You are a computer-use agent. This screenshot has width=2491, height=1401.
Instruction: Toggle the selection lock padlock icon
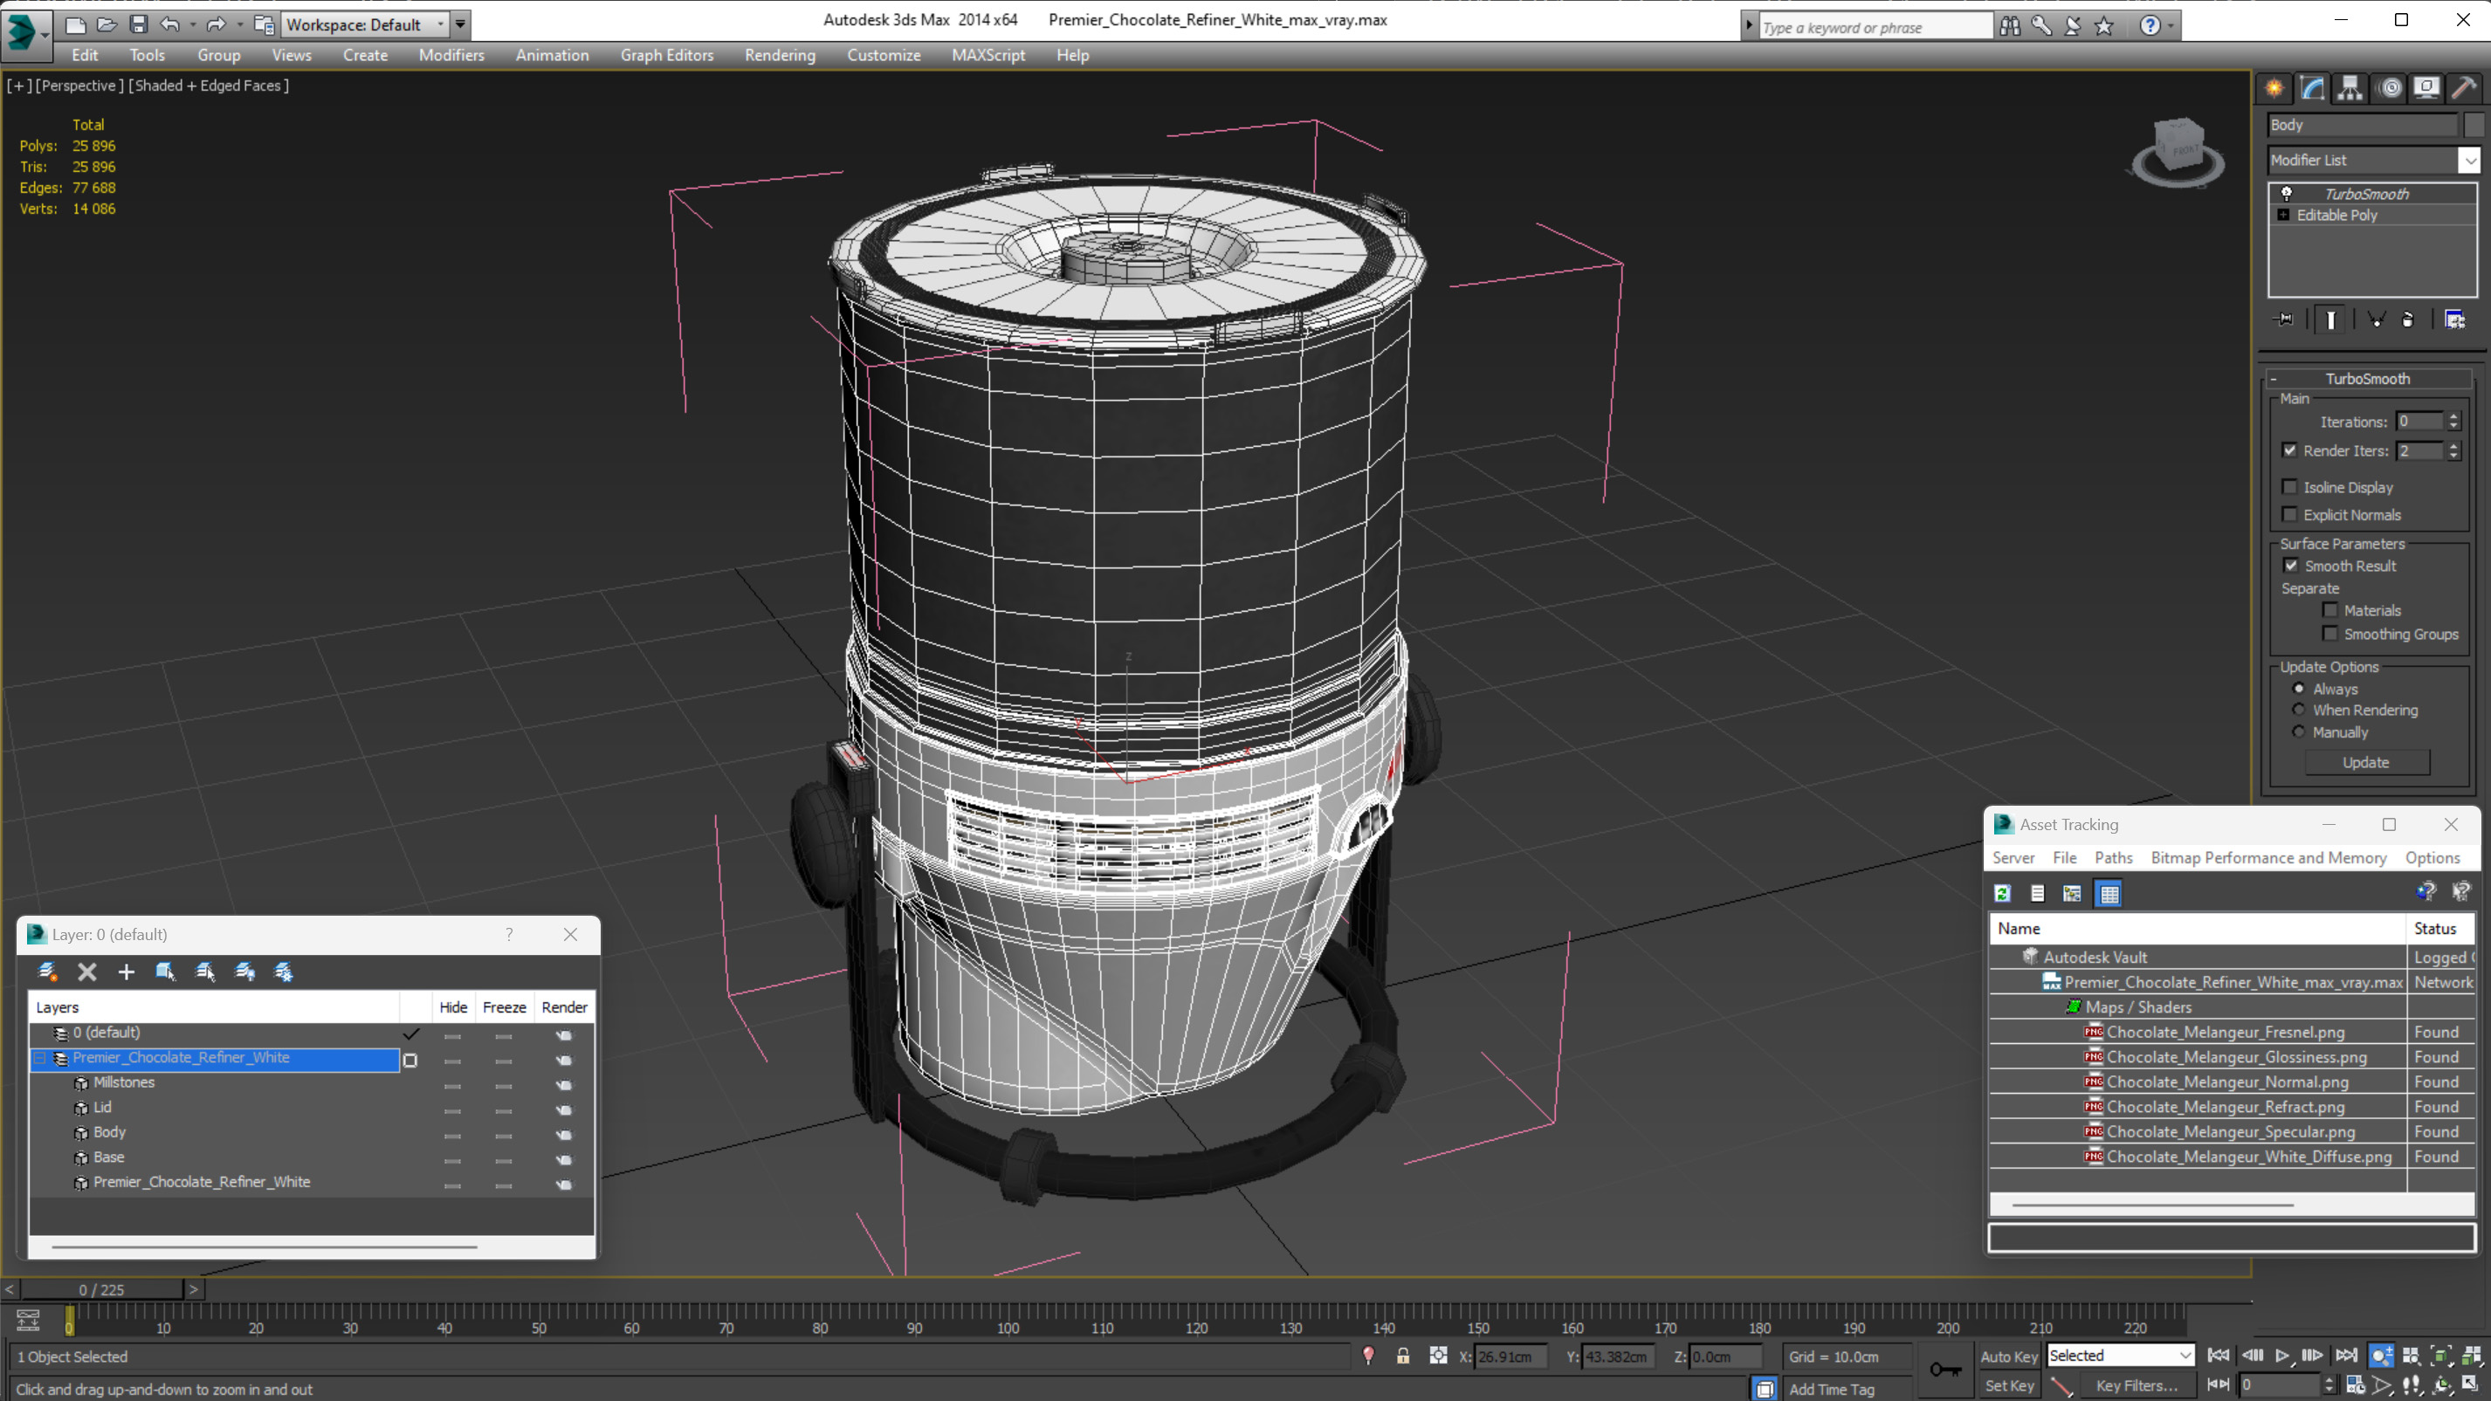(1402, 1356)
